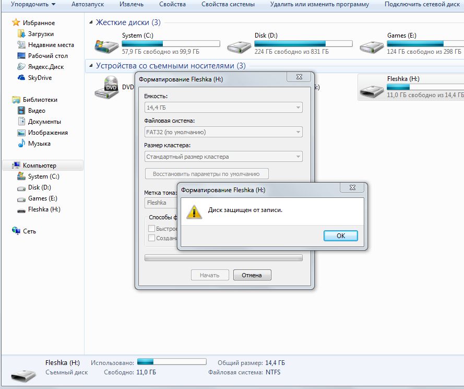Open the Изображения library icon
Viewport: 464px width, 389px height.
coord(21,133)
